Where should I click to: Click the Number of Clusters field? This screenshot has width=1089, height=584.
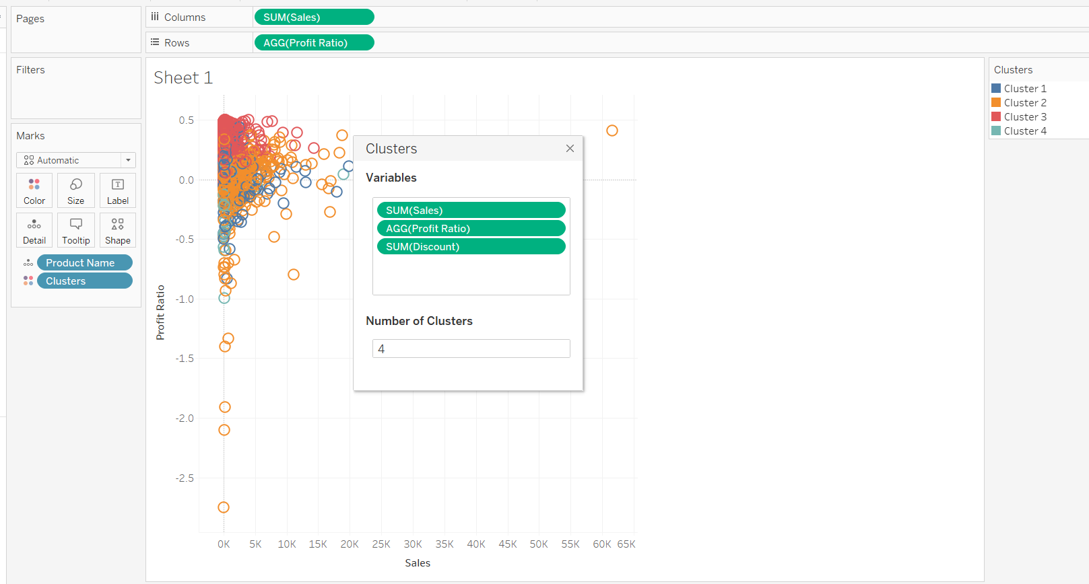point(471,349)
